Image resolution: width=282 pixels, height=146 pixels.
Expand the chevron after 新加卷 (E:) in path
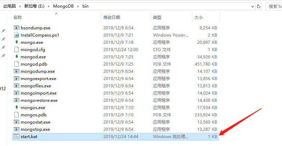click(49, 6)
